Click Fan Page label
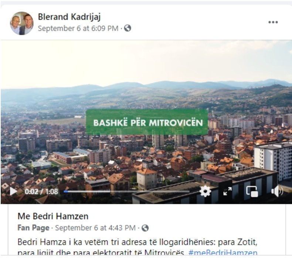This screenshot has width=292, height=258. (x=33, y=228)
